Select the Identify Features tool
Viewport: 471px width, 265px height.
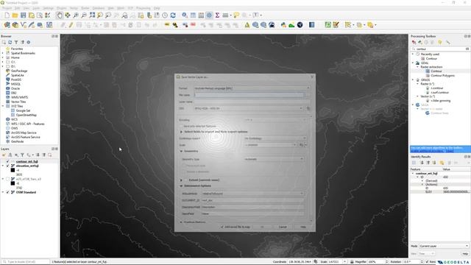[x=185, y=15]
